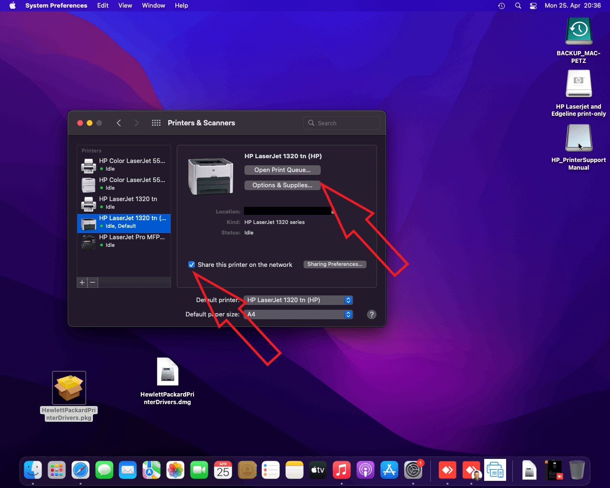Open Messages in the Dock
Screen dimensions: 610x488
(x=104, y=470)
